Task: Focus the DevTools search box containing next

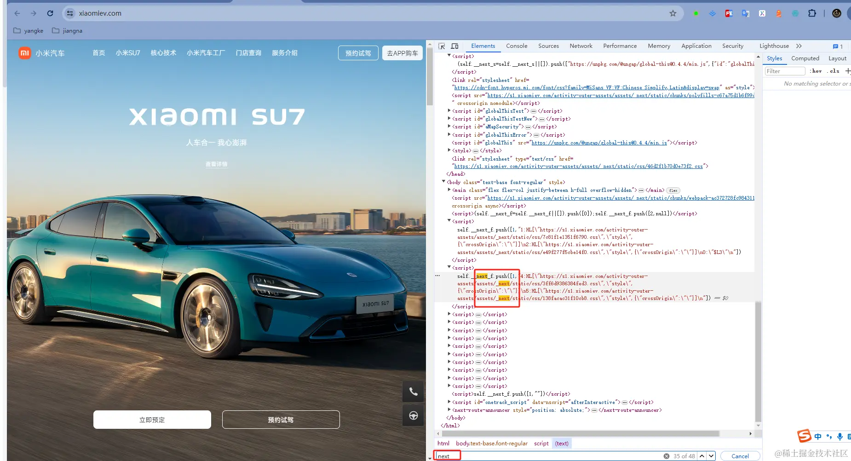Action: pyautogui.click(x=549, y=456)
